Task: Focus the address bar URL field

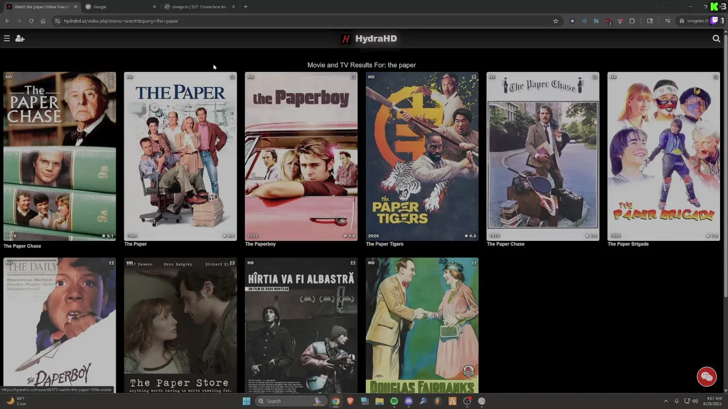Action: click(x=307, y=21)
